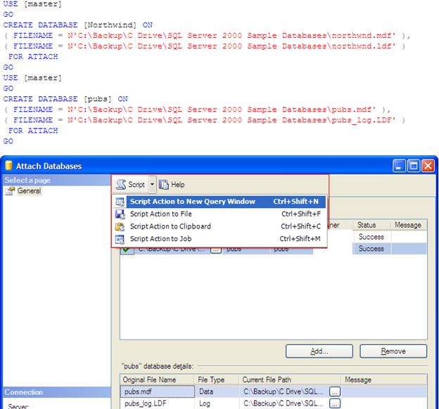Click CREATE DATABASE [pubs] line in script
Screen dimensions: 439x409
coord(65,99)
